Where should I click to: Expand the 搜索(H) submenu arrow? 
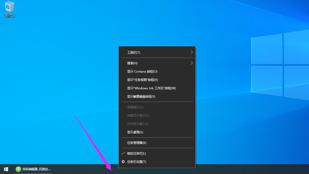192,63
